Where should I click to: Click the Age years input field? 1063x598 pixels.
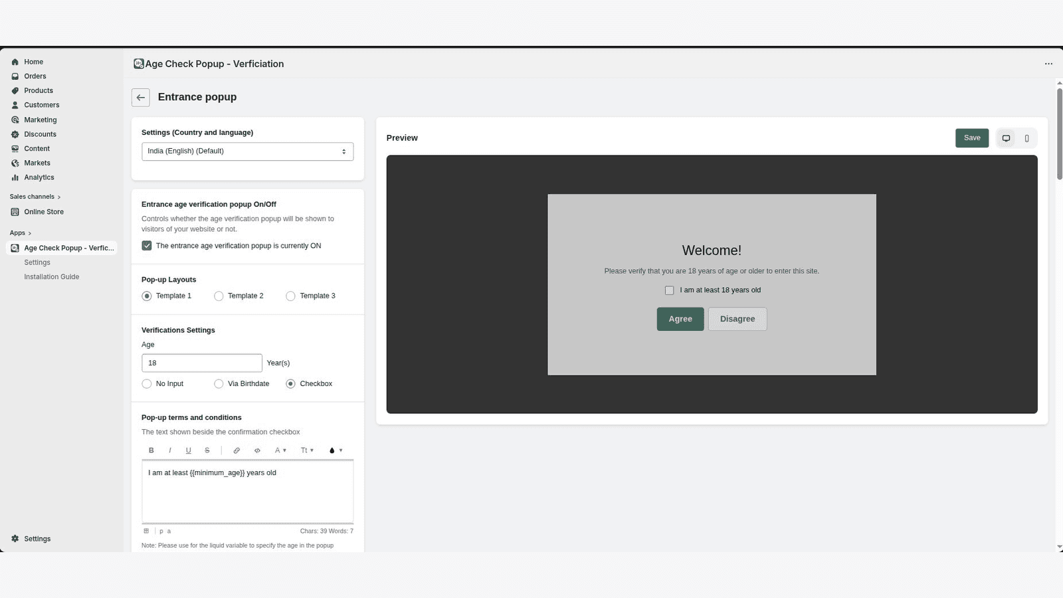[201, 363]
